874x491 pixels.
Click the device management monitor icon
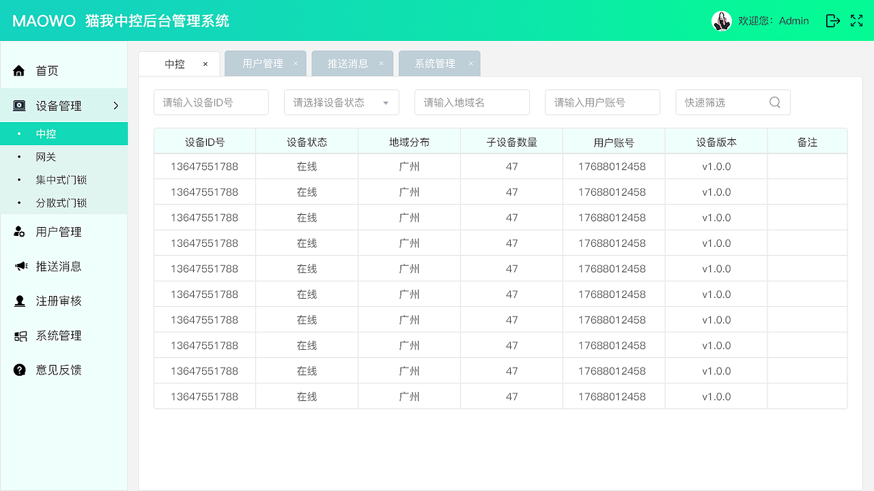coord(20,106)
